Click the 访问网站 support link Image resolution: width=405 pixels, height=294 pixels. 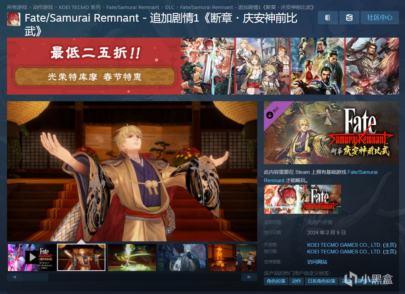(317, 262)
